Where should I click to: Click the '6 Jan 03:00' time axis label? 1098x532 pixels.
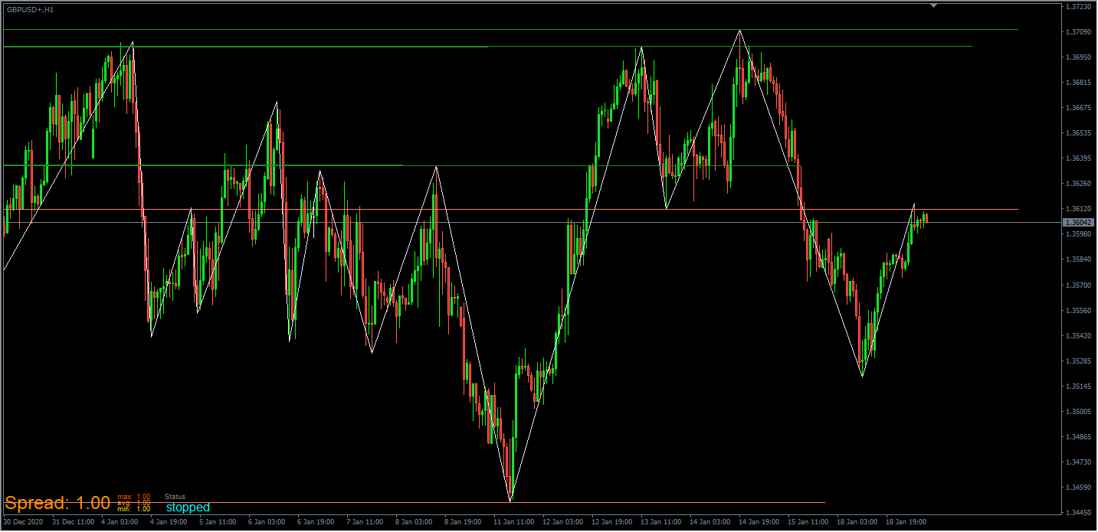click(x=267, y=522)
